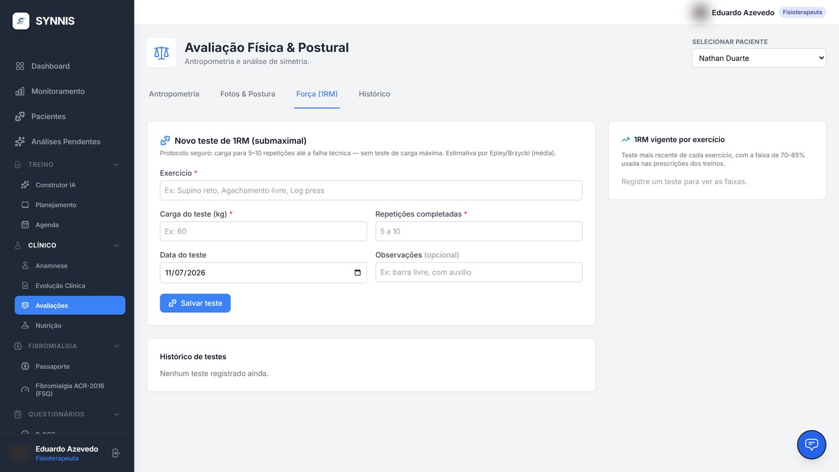Click Eduardo Azevedo name in sidebar footer
839x472 pixels.
click(67, 449)
